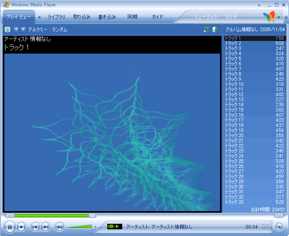Screen dimensions: 289x236
Task: Open the ガイド tab
Action: [157, 17]
